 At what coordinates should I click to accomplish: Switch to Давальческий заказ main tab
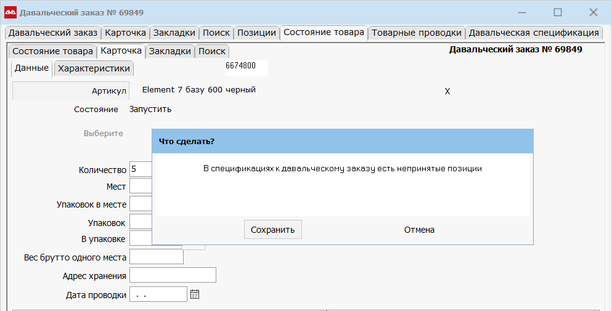[52, 33]
